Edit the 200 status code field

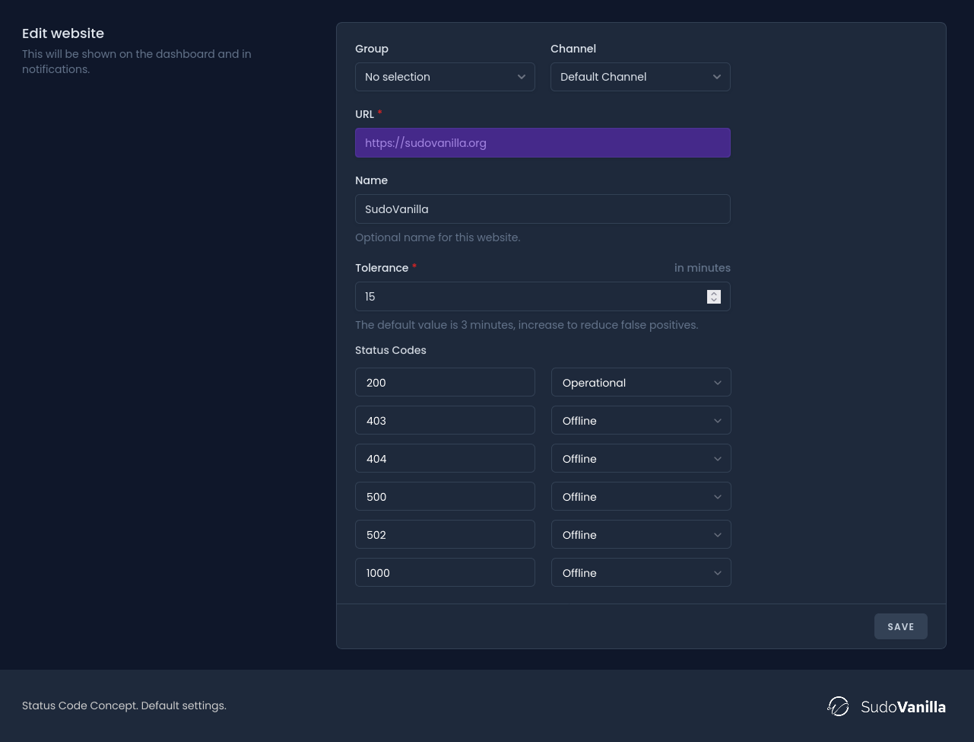click(x=445, y=383)
